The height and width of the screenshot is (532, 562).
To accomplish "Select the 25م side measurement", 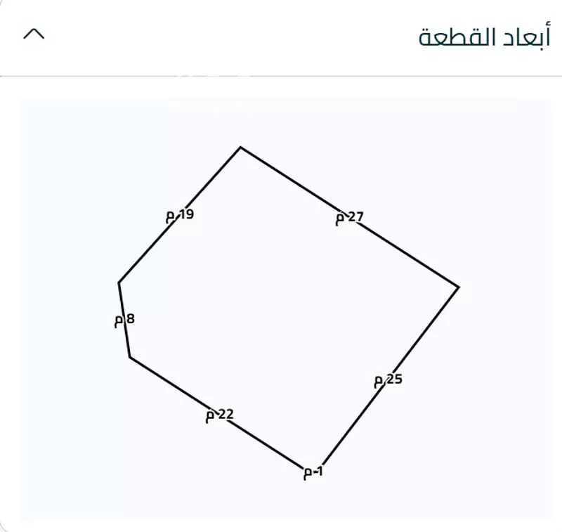I will [x=386, y=380].
